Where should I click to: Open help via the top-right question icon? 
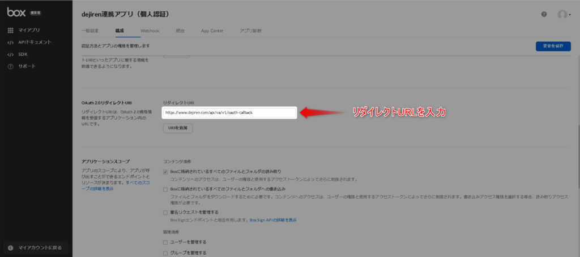coord(544,14)
